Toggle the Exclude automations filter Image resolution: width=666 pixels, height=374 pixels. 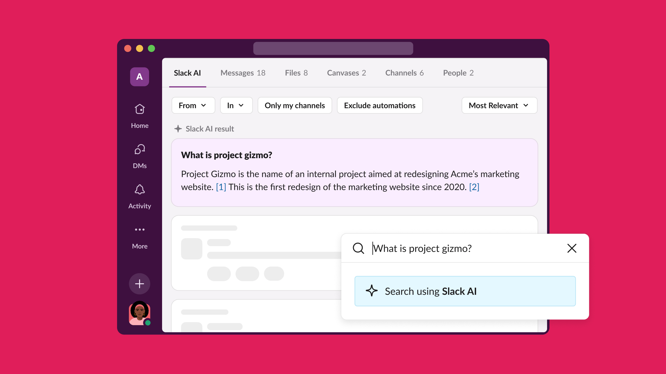380,105
